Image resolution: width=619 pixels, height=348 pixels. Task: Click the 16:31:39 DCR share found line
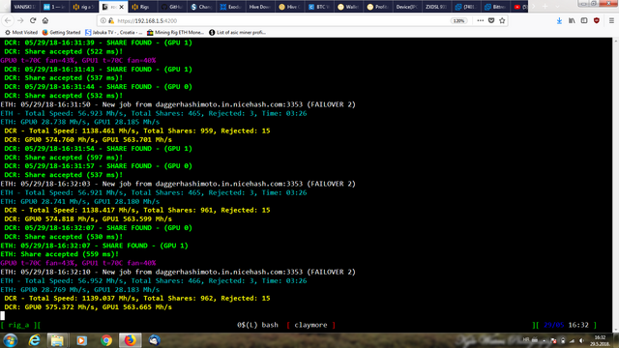pyautogui.click(x=98, y=43)
